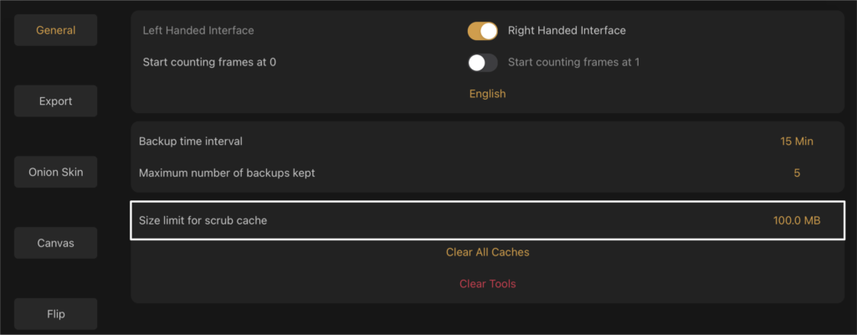Change the English language setting
The image size is (857, 335).
[x=488, y=94]
